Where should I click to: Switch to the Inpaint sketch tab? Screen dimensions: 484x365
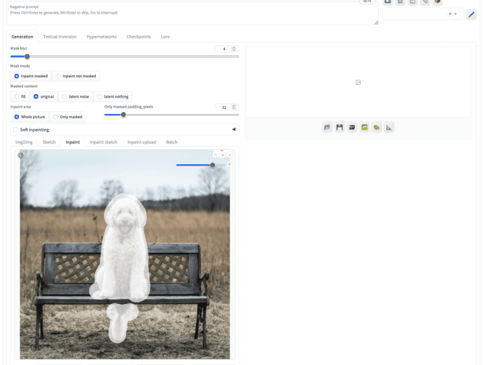tap(103, 142)
